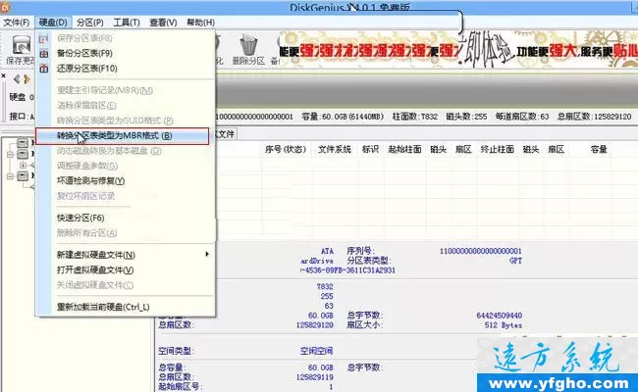This screenshot has height=392, width=638.
Task: Click the 扇区 header before 容量
Action: tap(556, 150)
